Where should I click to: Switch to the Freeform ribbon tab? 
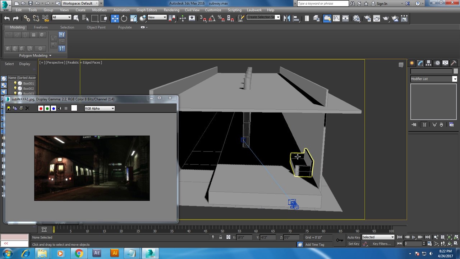(x=41, y=27)
